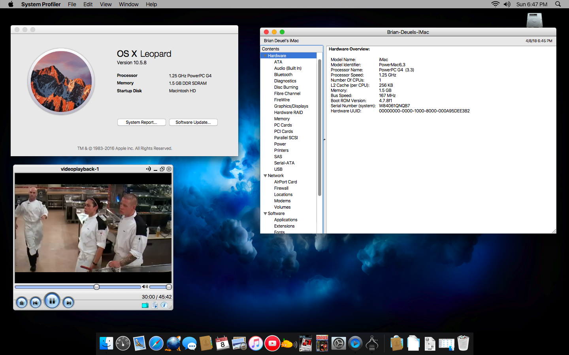
Task: Click the eject button in media player
Action: 22,303
